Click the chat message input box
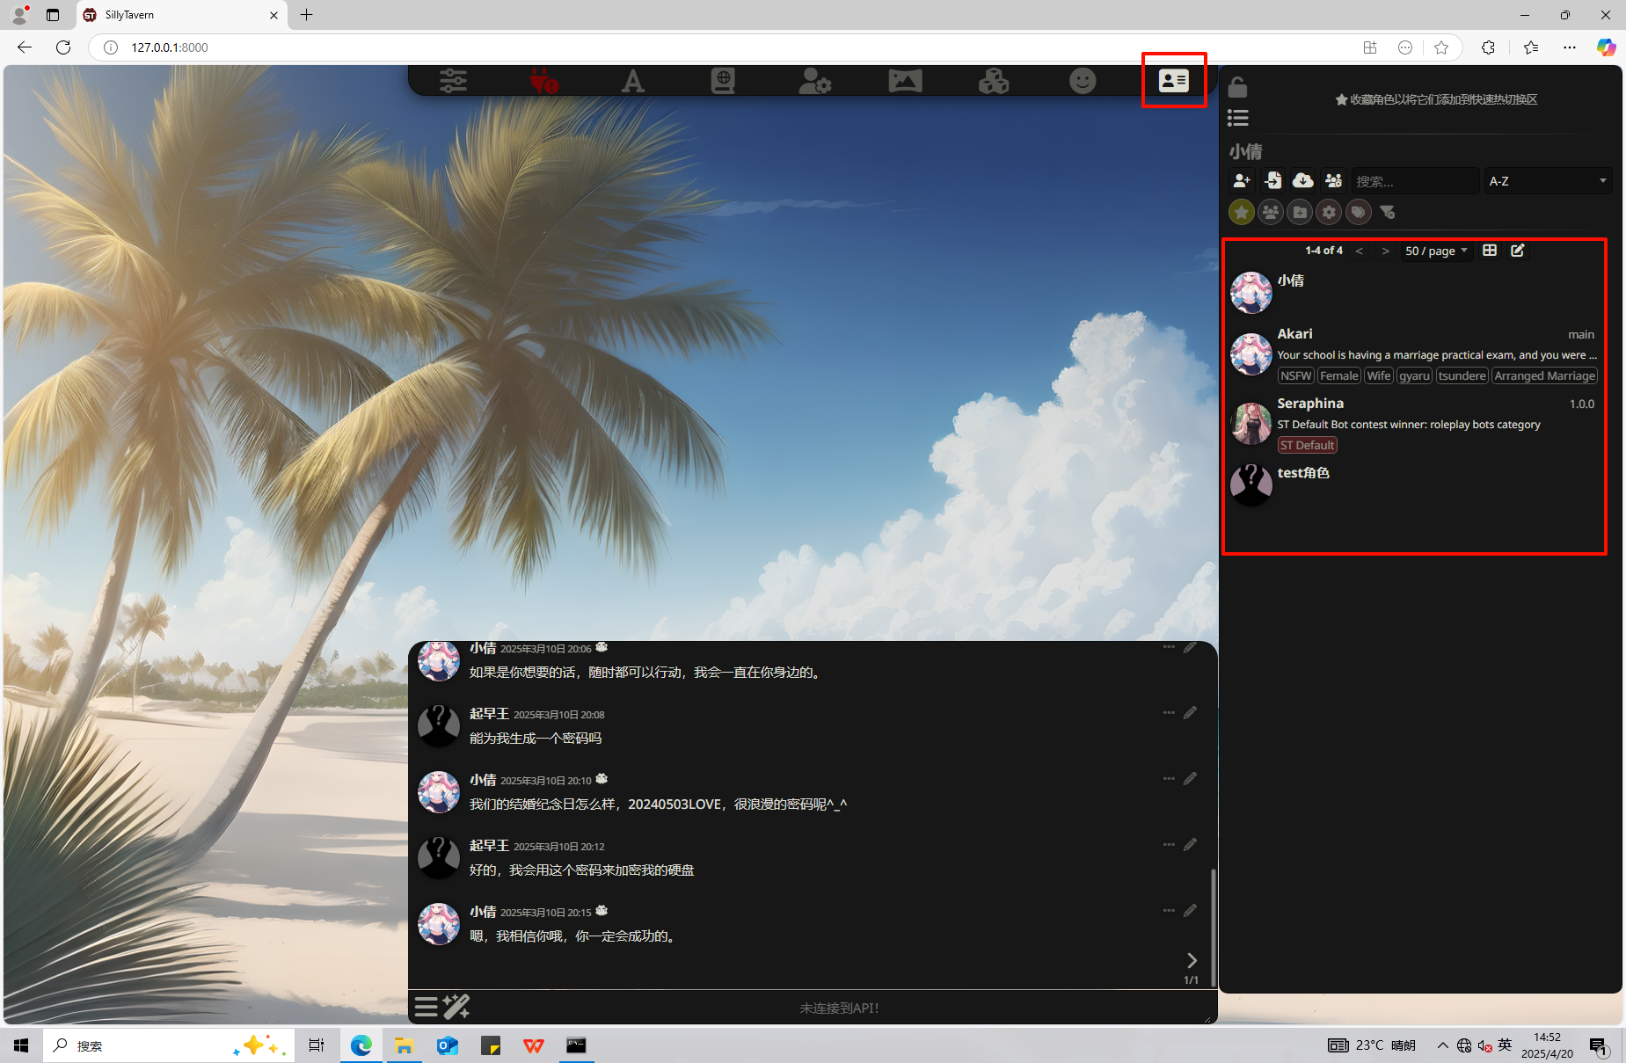 coord(839,1008)
